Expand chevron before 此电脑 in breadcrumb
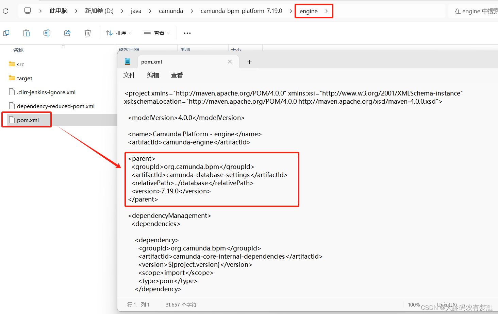The width and height of the screenshot is (498, 314). point(40,11)
